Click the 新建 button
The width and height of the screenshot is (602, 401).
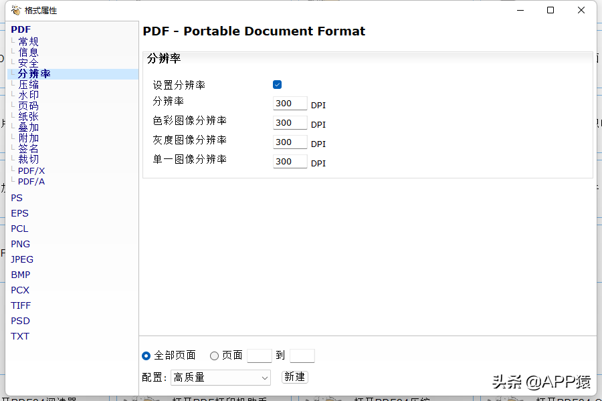pos(294,377)
